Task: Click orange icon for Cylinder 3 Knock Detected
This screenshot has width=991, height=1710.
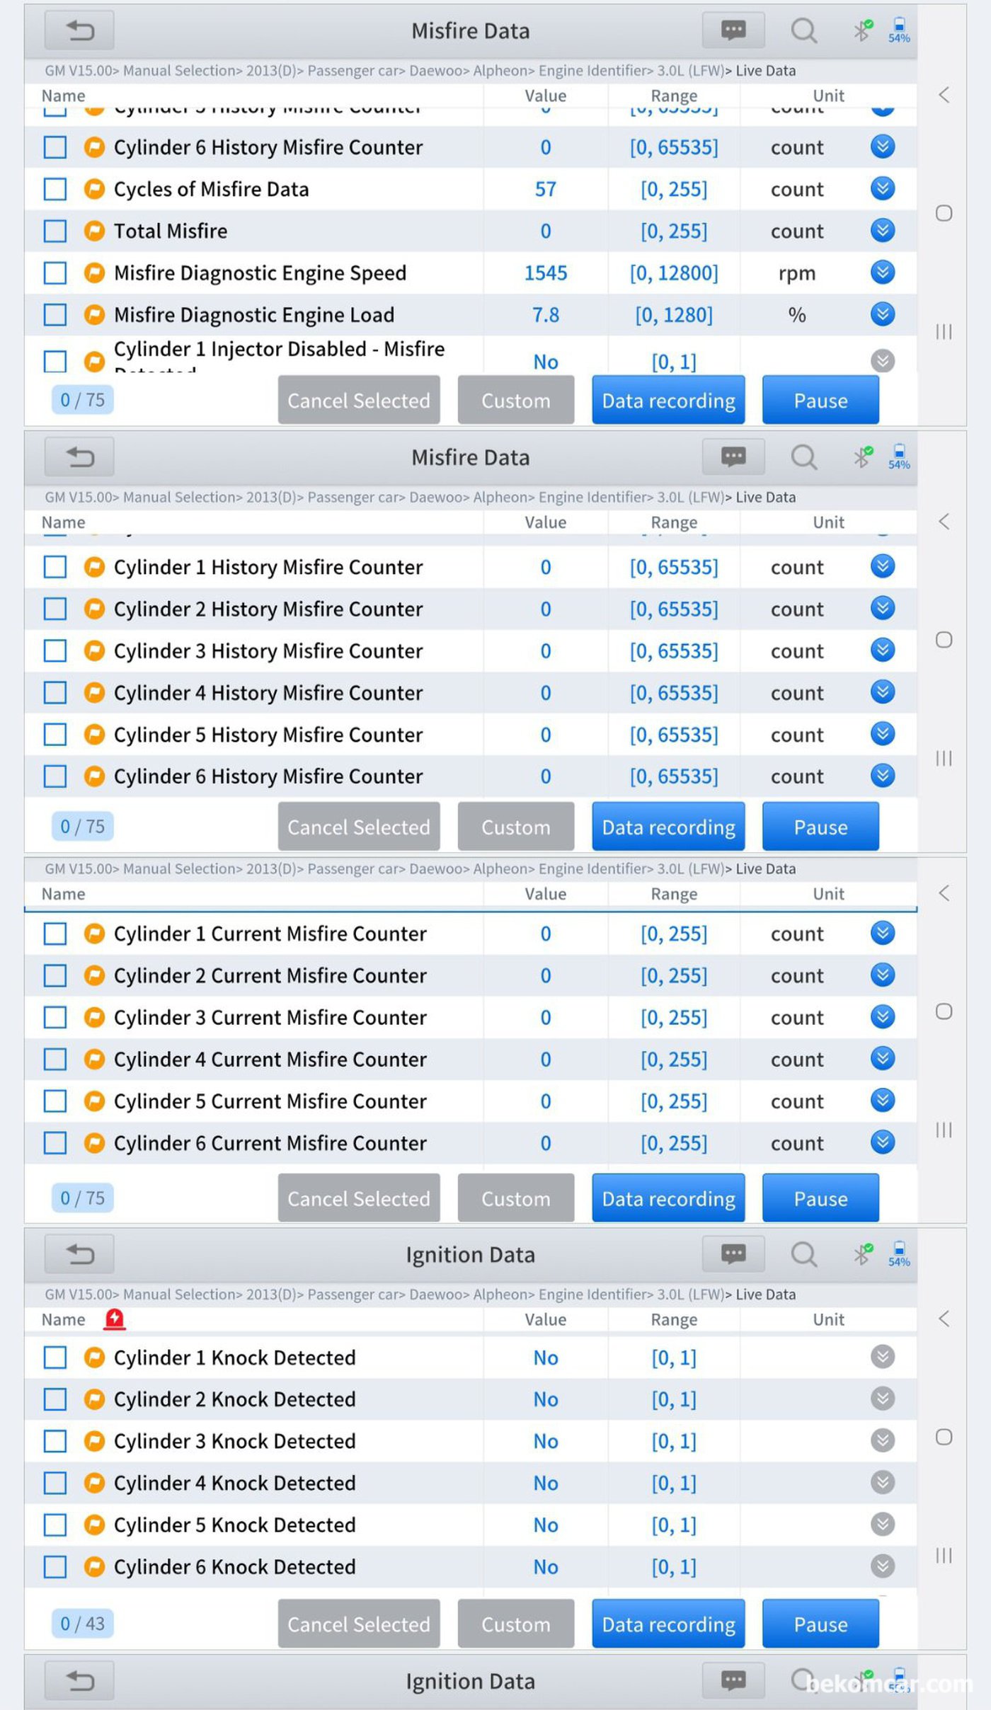Action: pos(94,1441)
